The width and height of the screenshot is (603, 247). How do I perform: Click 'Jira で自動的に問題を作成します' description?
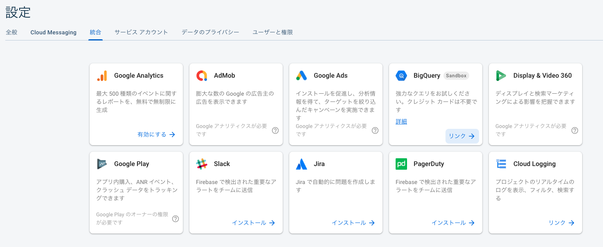(x=335, y=186)
